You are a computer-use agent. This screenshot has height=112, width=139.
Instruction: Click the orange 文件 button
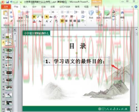(x=6, y=7)
